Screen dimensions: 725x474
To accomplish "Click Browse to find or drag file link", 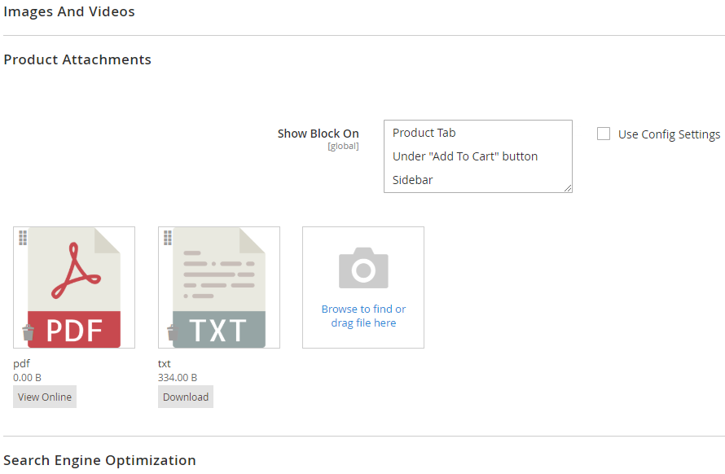I will (363, 316).
